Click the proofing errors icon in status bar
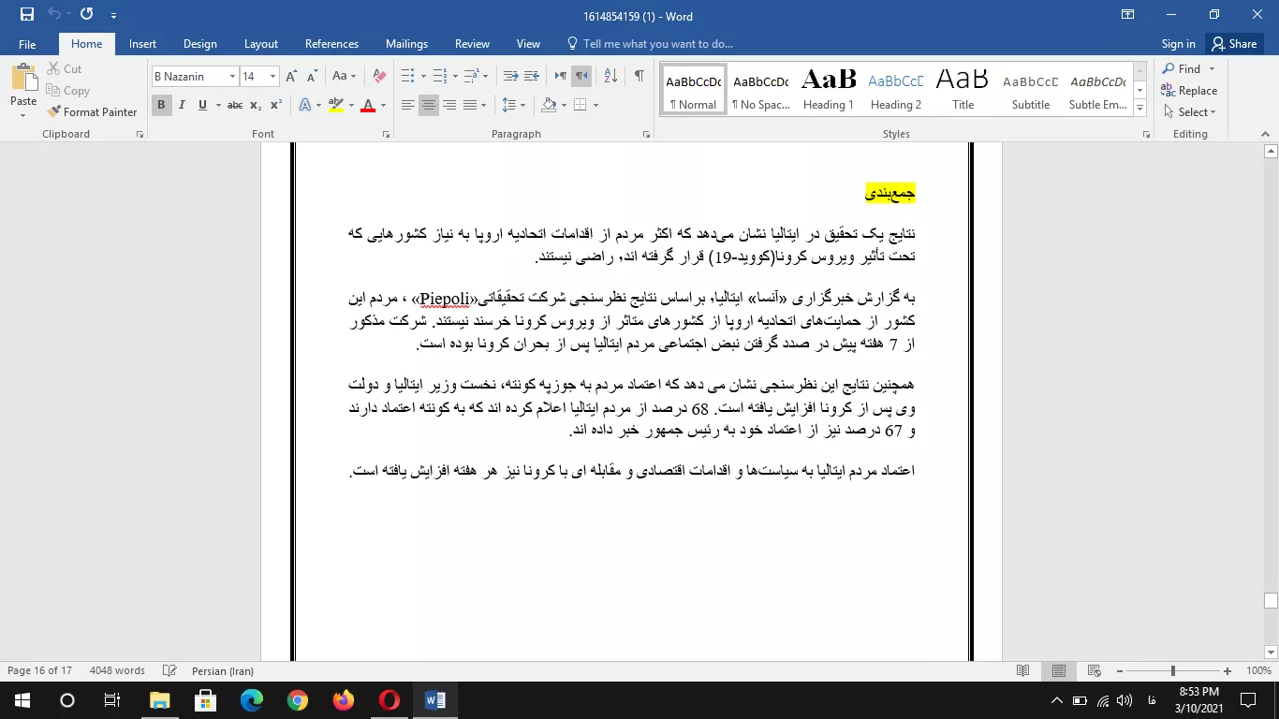 pyautogui.click(x=169, y=670)
